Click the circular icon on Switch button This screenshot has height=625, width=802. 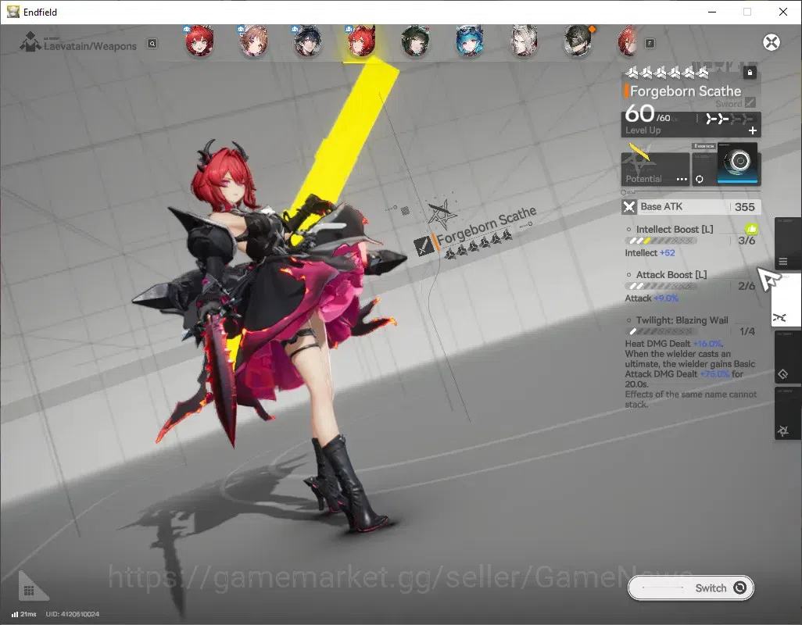tap(739, 587)
